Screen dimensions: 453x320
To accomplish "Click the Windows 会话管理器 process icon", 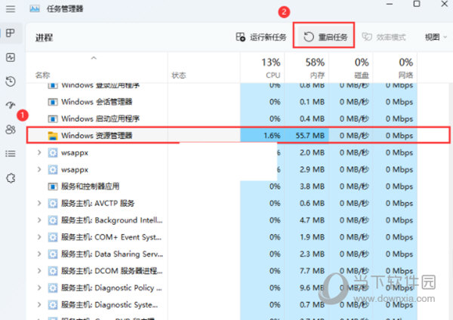I will (x=53, y=102).
